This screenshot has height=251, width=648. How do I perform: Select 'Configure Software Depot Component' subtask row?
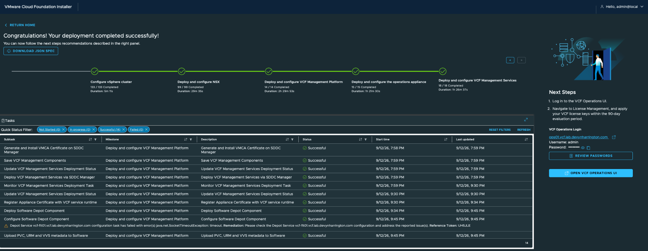[x=36, y=219]
